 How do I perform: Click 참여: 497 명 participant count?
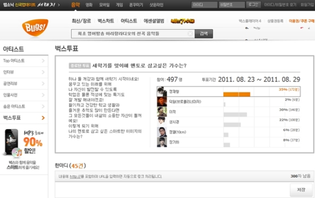[170, 80]
